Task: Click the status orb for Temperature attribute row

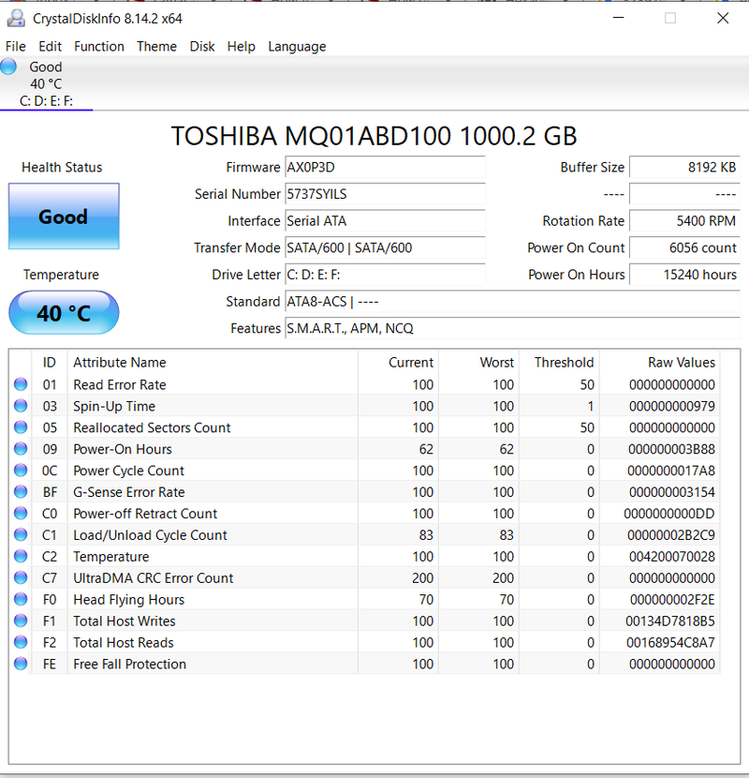Action: click(x=21, y=556)
